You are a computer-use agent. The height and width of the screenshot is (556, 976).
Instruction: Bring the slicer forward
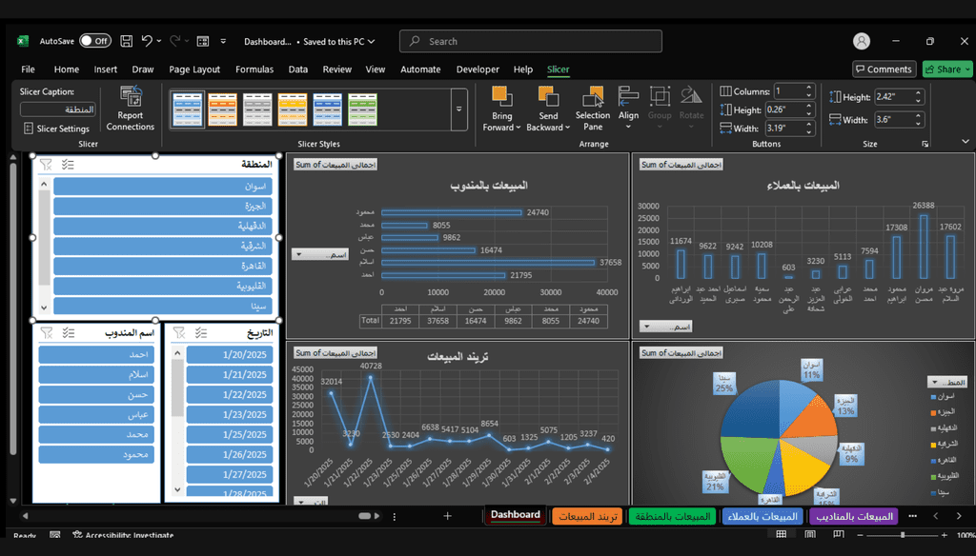(x=501, y=98)
